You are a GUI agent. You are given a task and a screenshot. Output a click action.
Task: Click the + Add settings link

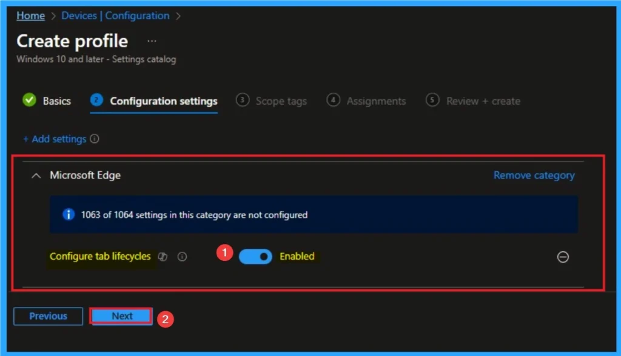click(55, 139)
